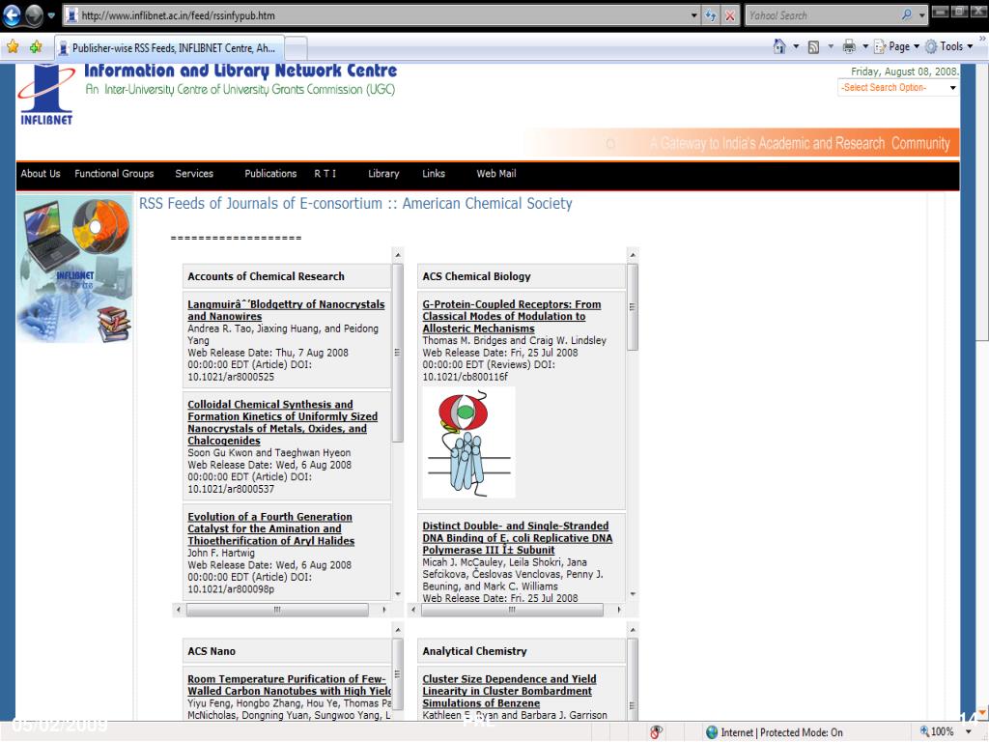Click the INFLIBNET logo
Image resolution: width=989 pixels, height=742 pixels.
(46, 94)
